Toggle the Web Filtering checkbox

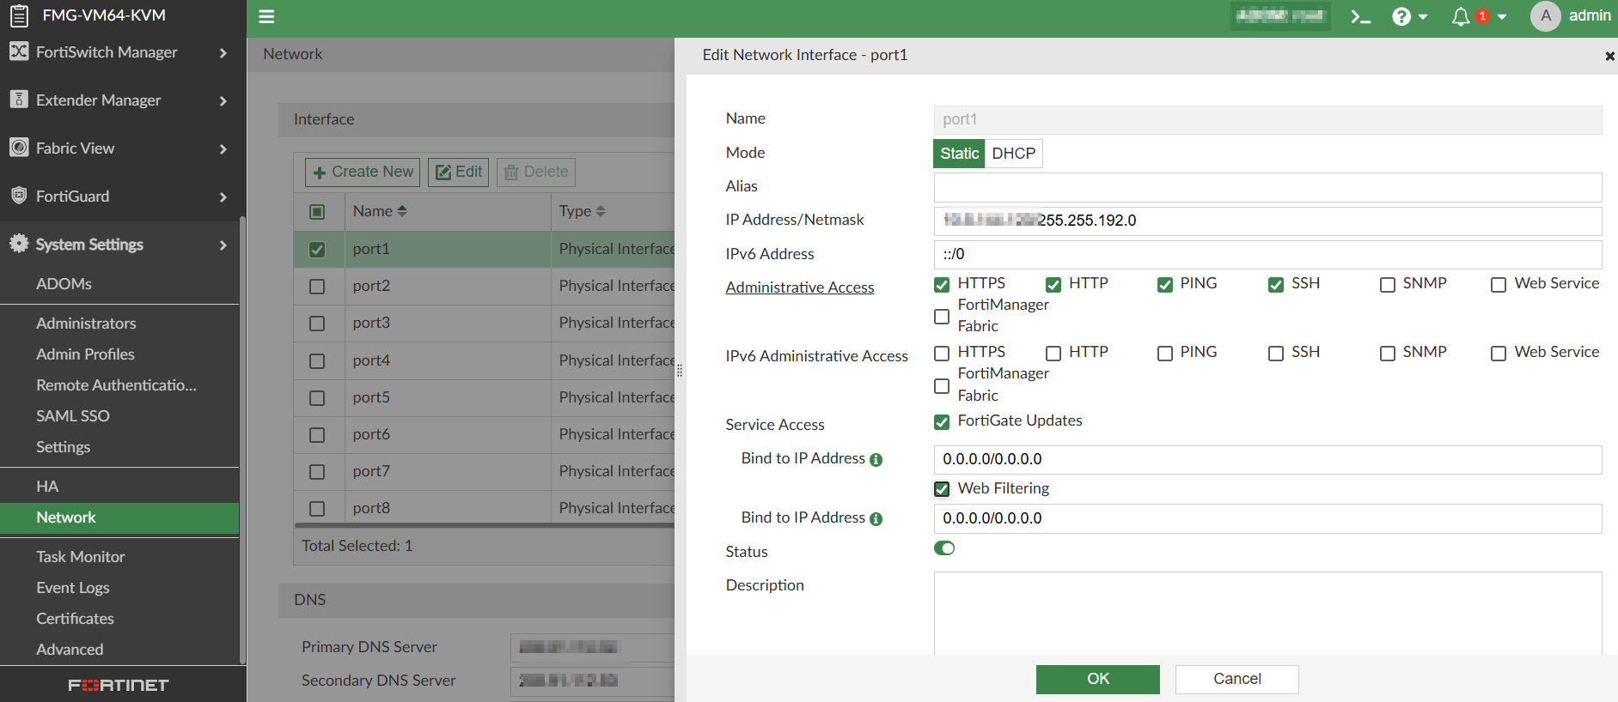[942, 489]
